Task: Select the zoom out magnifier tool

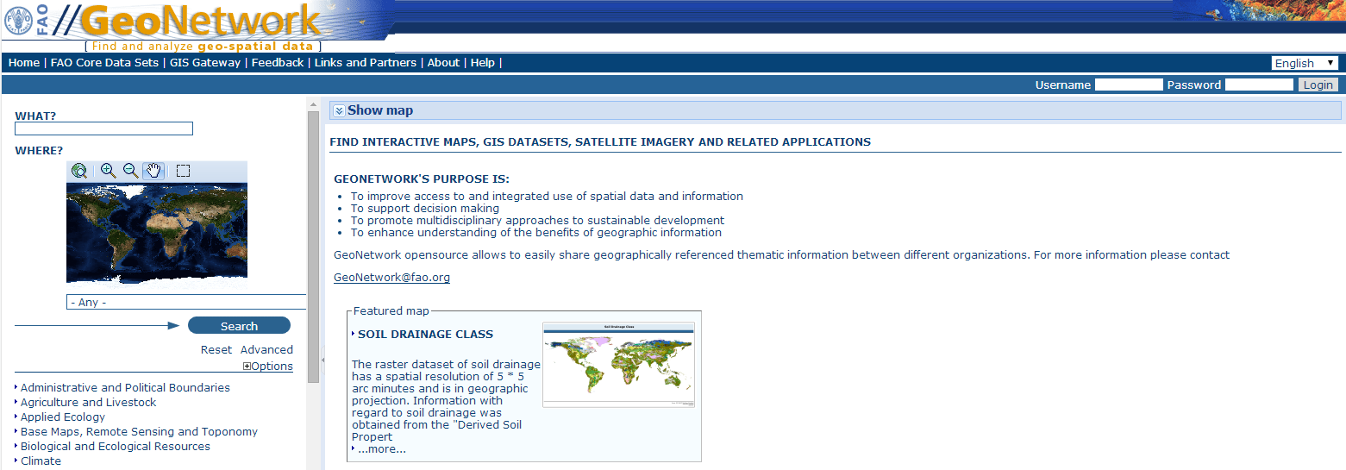Action: [131, 171]
